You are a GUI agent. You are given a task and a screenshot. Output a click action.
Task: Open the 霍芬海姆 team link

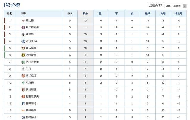tap(31, 103)
